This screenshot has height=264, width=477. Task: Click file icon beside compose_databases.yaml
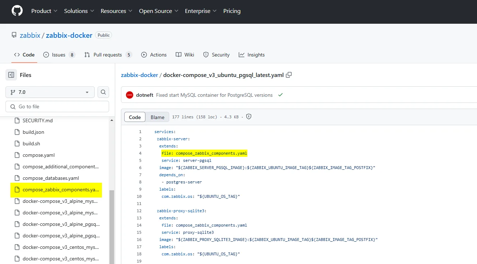pyautogui.click(x=17, y=178)
